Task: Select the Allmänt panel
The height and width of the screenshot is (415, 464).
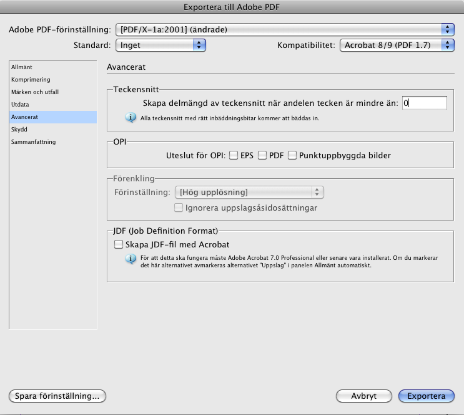Action: point(53,67)
